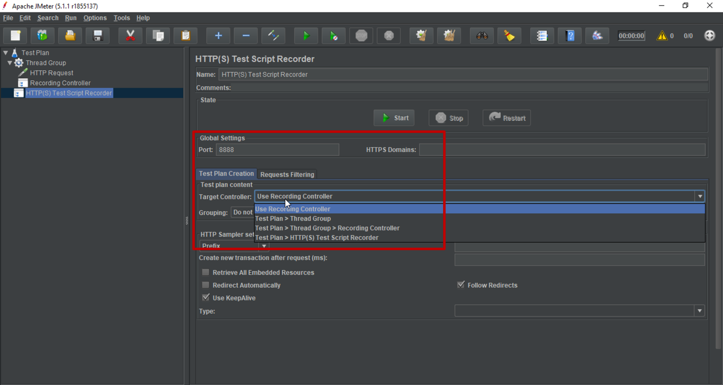Image resolution: width=723 pixels, height=385 pixels.
Task: Open JMeter Help with the blue book icon
Action: pos(570,36)
